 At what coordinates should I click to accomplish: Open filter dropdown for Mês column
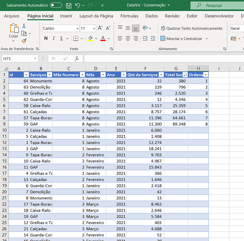(x=103, y=75)
